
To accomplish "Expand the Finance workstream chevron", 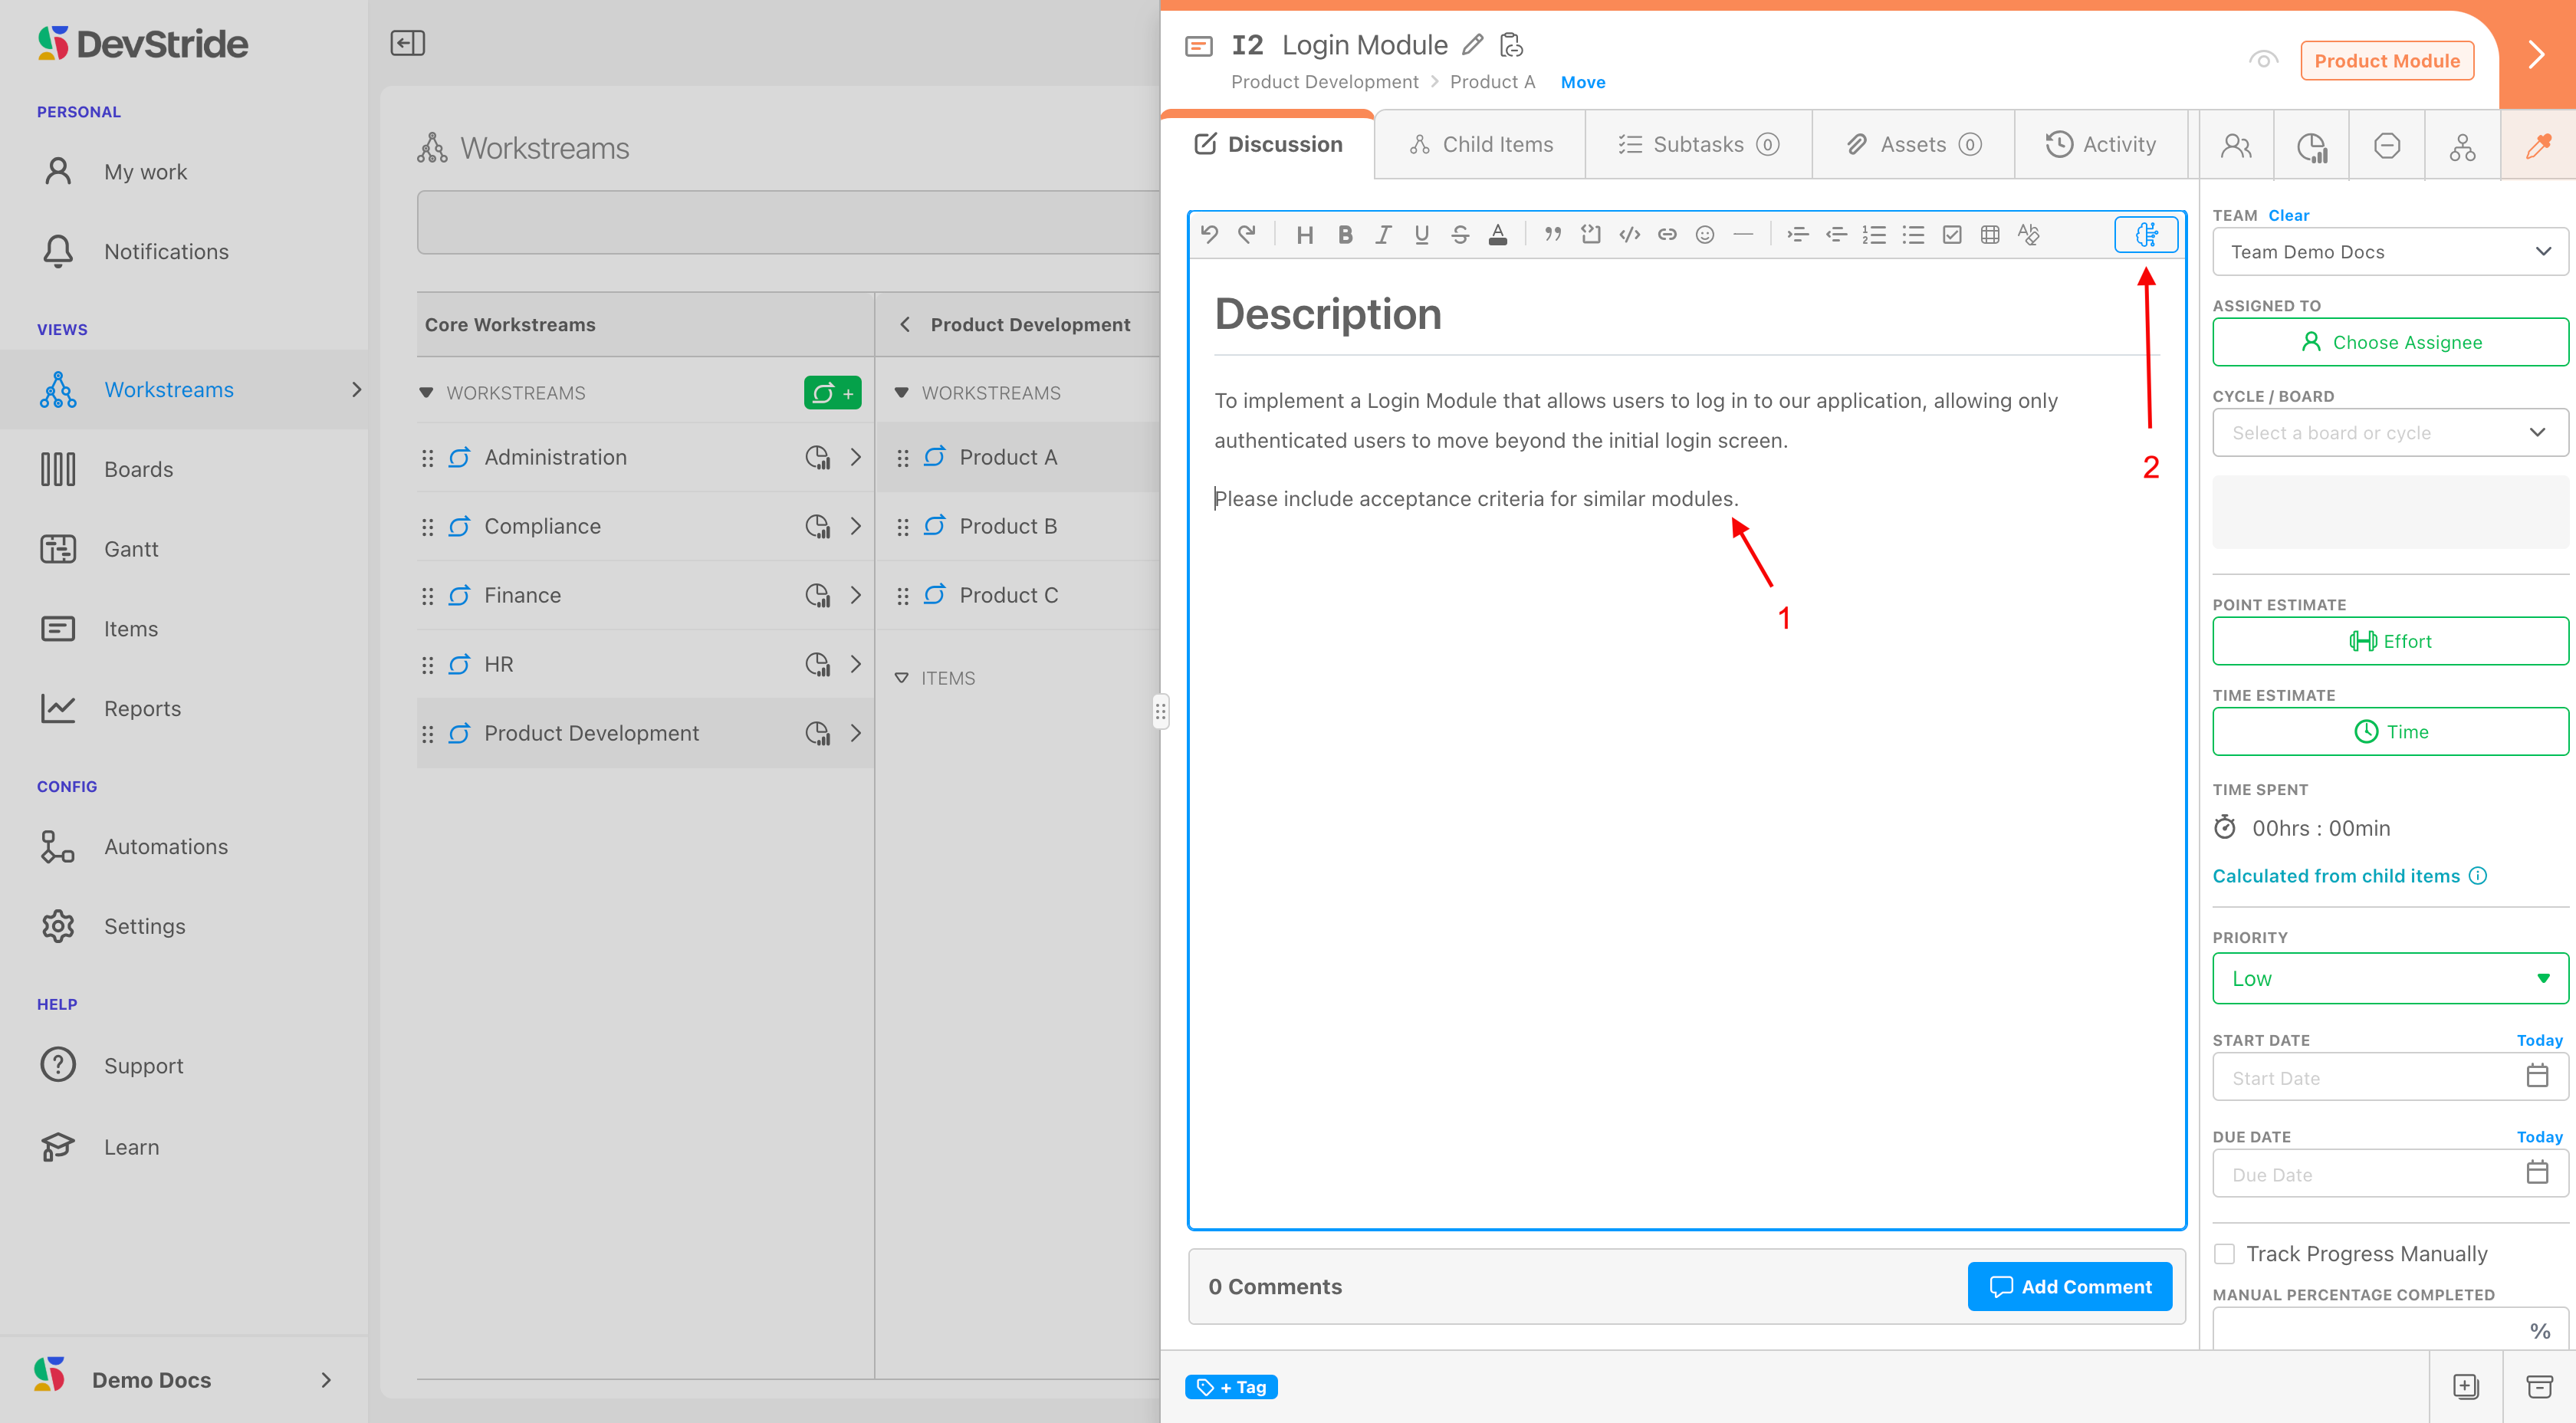I will (x=856, y=595).
